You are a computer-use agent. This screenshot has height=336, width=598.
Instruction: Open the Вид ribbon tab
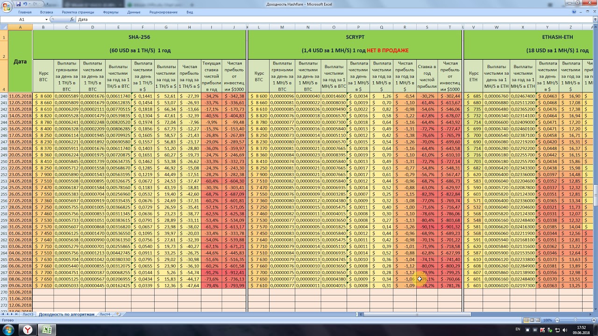(190, 12)
